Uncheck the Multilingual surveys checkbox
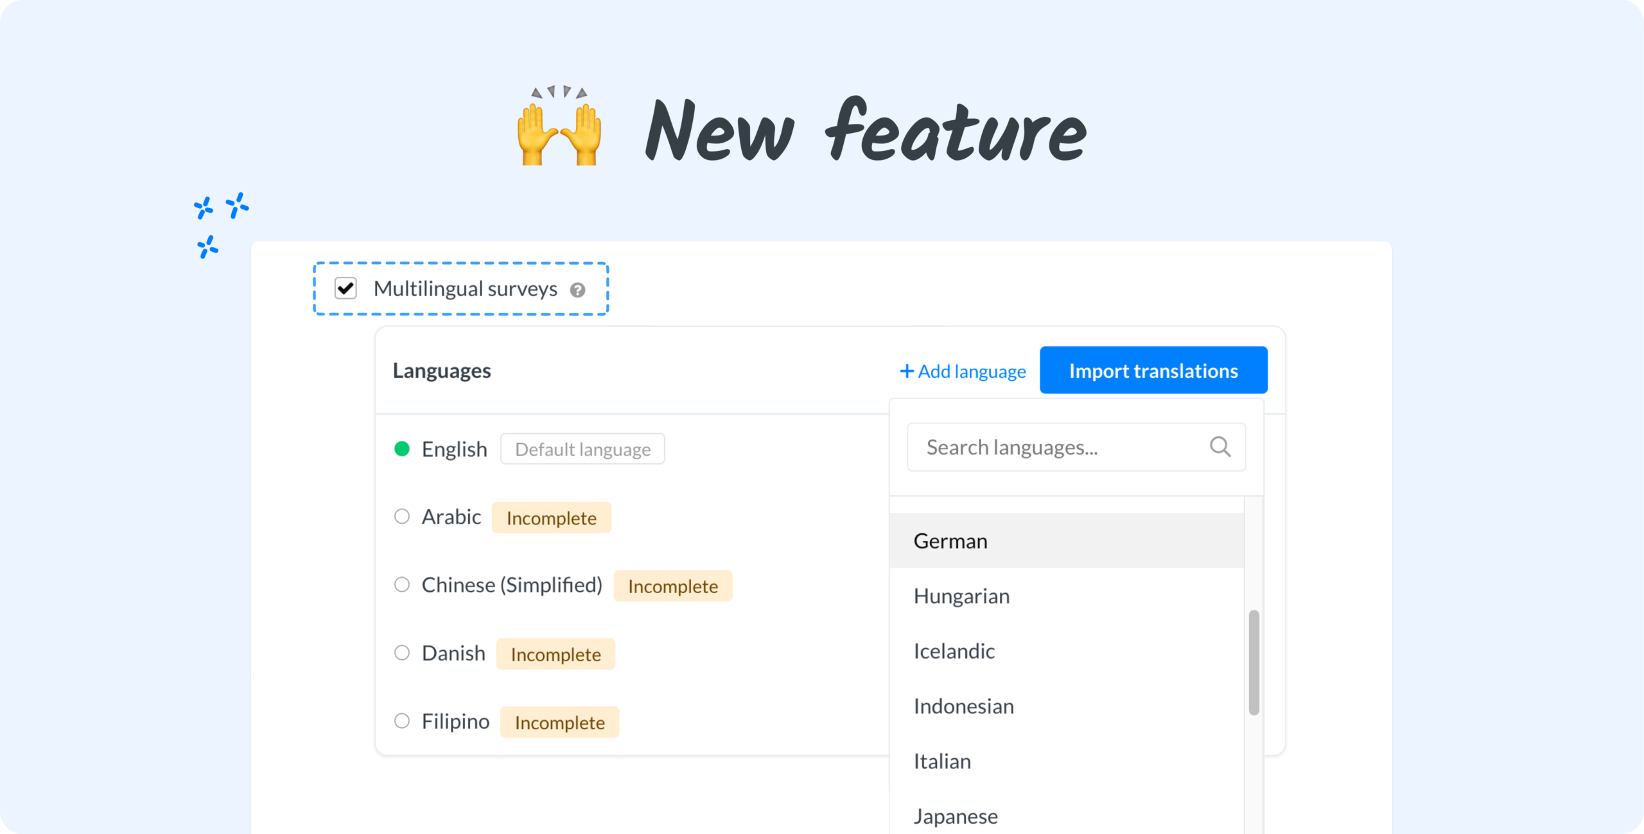 tap(345, 288)
